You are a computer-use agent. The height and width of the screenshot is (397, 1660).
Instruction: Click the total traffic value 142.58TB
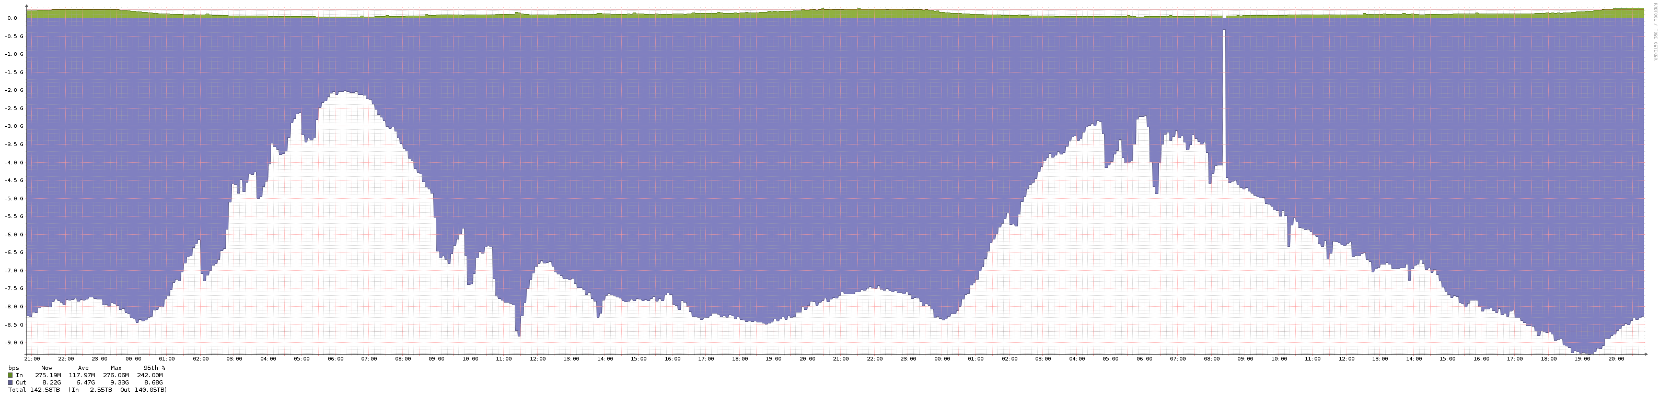45,390
